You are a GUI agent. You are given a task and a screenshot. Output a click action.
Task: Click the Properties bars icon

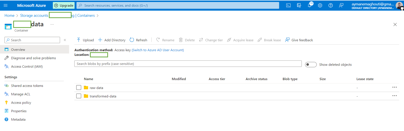point(7,111)
